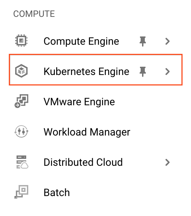Open the Compute Engine text label
Image resolution: width=191 pixels, height=216 pixels.
click(x=81, y=41)
